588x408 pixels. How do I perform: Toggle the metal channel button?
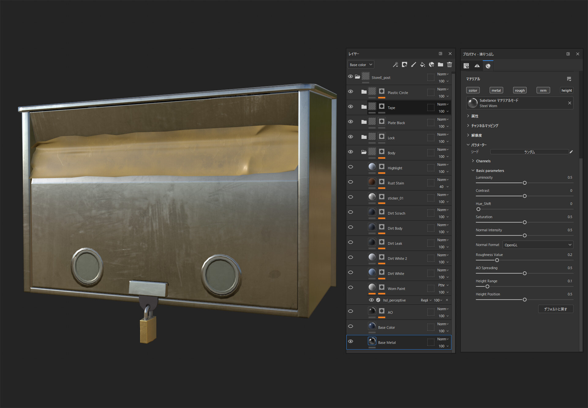pos(496,90)
